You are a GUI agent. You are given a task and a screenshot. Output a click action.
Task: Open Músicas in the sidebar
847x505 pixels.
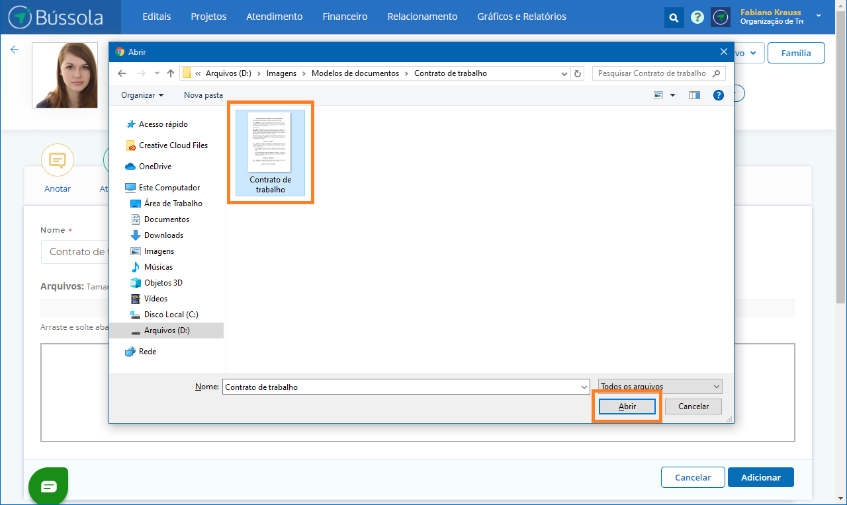pos(152,267)
